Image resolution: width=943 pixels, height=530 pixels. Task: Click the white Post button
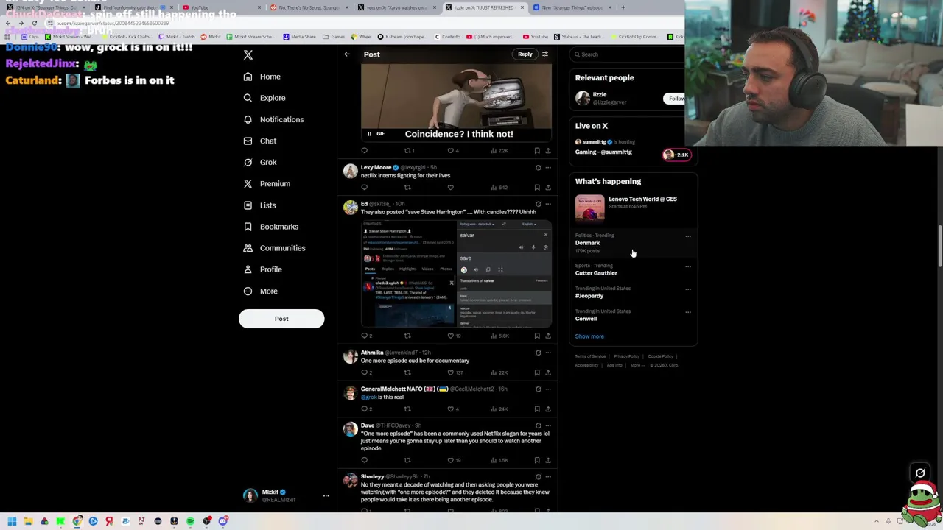pos(281,319)
